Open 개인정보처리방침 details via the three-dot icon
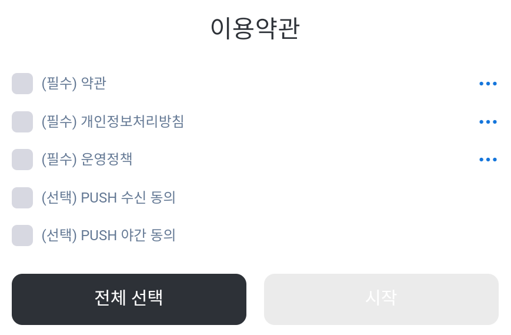Viewport: 511px width, 335px height. tap(488, 122)
